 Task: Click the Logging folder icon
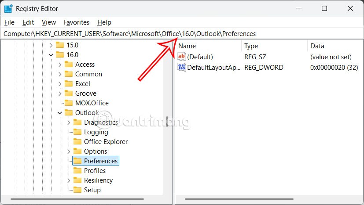[x=77, y=132]
